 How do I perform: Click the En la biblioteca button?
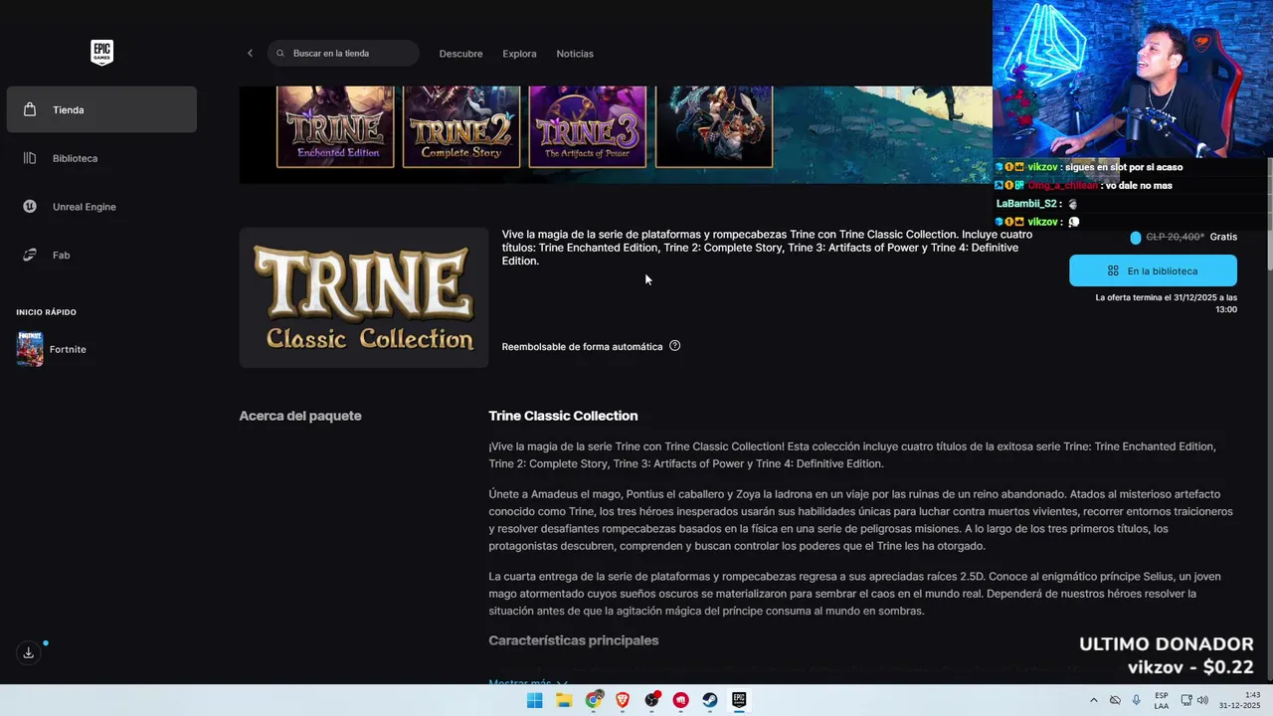(1153, 270)
